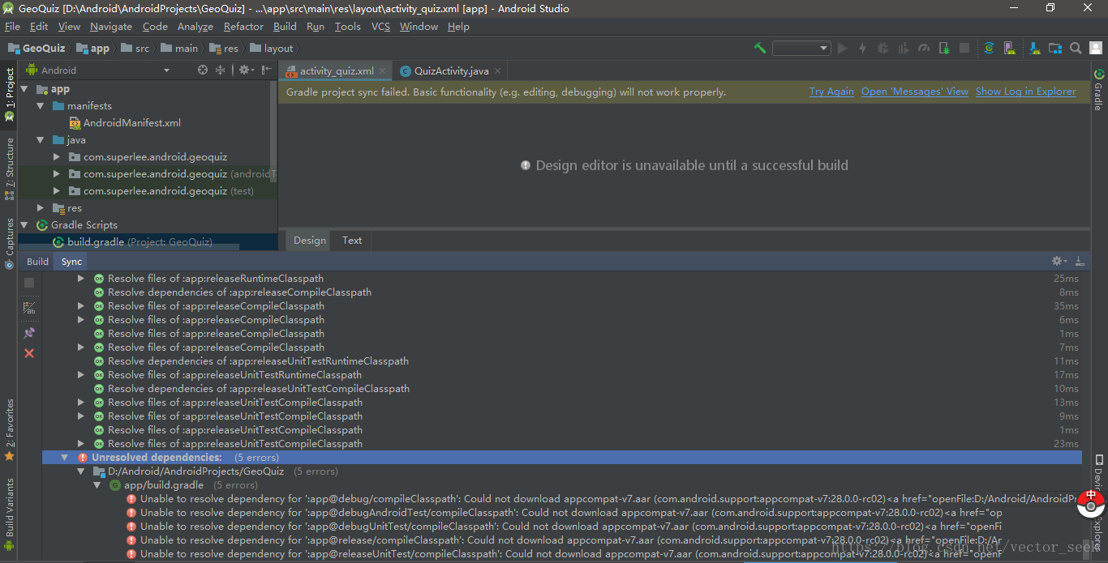Open the File menu
The height and width of the screenshot is (563, 1108).
click(12, 27)
